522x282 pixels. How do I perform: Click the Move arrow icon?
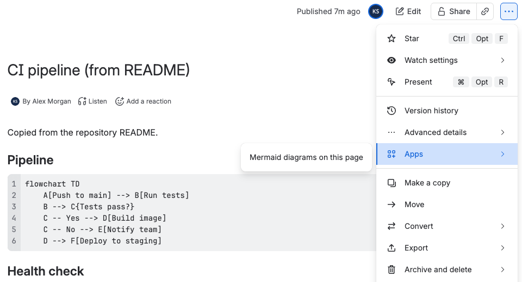click(391, 204)
